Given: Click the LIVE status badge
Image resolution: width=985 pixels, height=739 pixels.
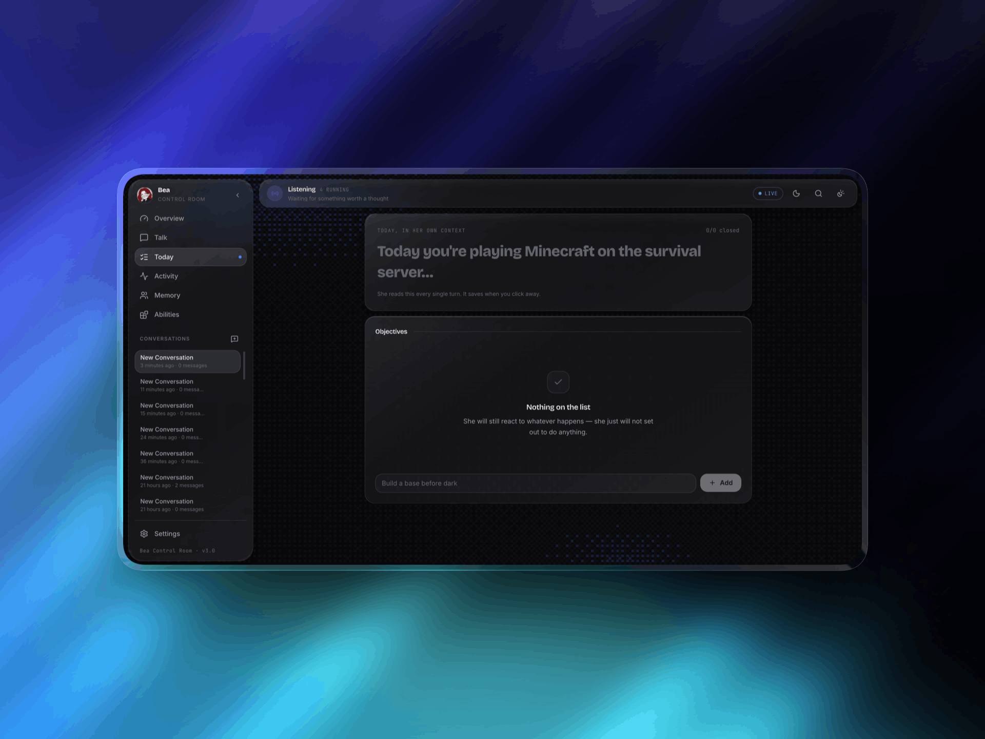Looking at the screenshot, I should [767, 193].
